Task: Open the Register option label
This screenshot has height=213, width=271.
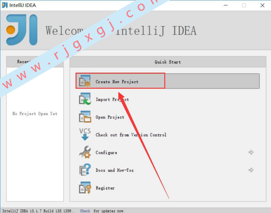Action: click(105, 188)
